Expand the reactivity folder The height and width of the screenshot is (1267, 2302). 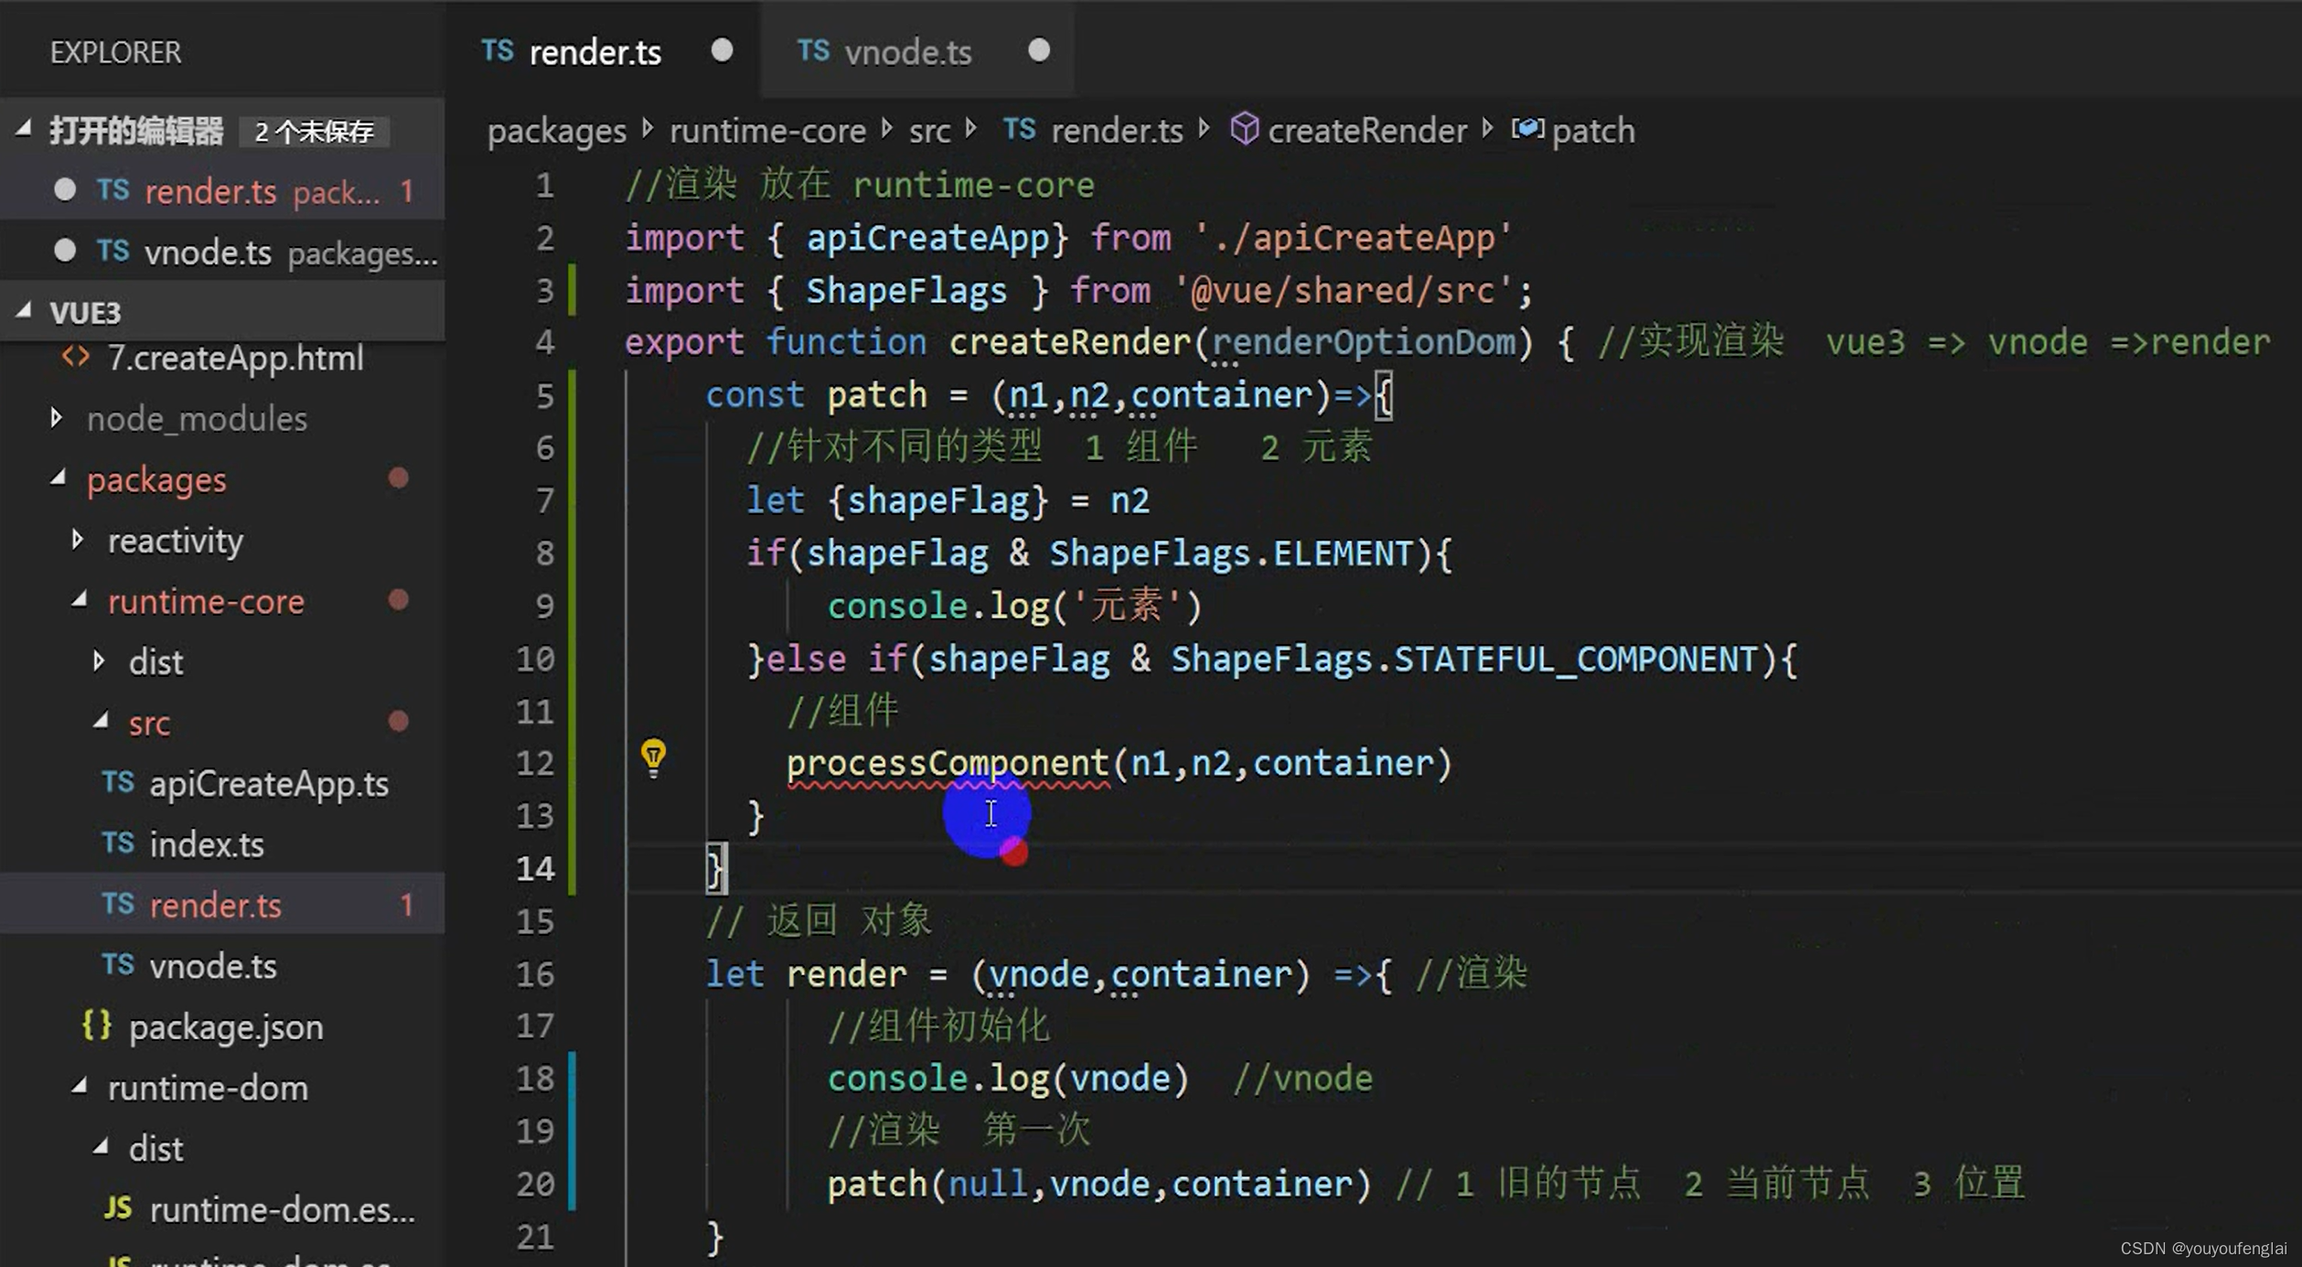78,540
